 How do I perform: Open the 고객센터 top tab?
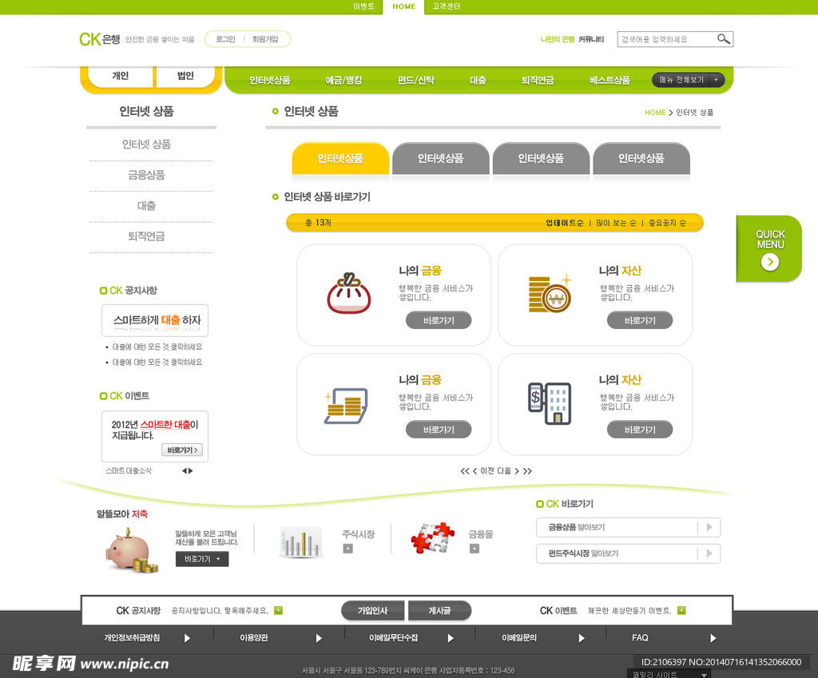click(447, 6)
